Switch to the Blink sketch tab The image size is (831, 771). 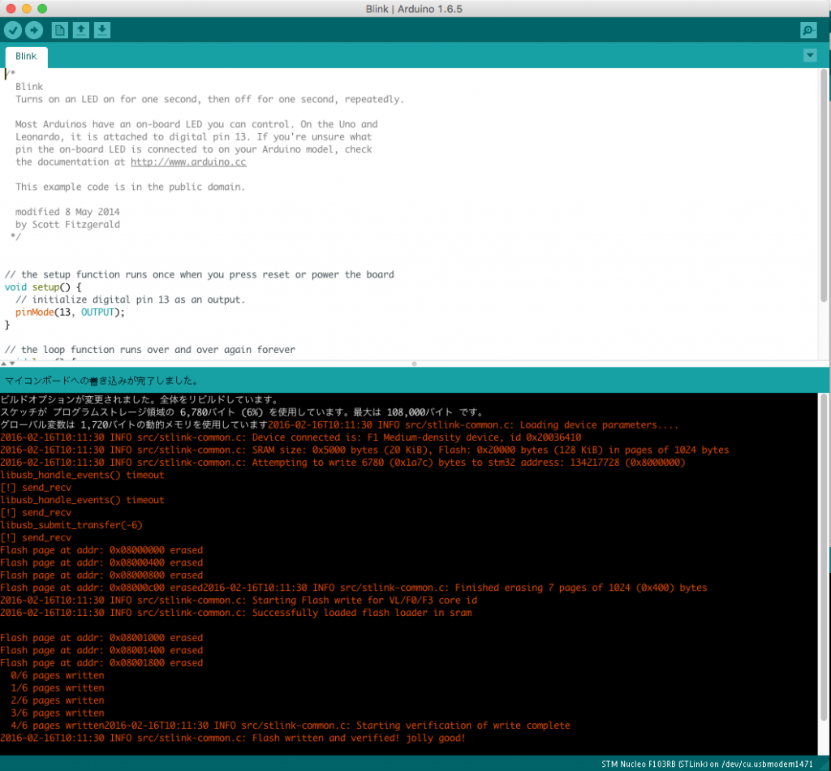point(25,56)
